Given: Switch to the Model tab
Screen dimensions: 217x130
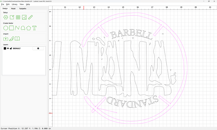Looking at the screenshot, I should pos(13,8).
